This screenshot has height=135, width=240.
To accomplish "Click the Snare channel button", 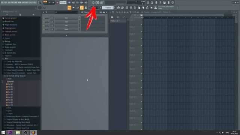I will click(x=66, y=29).
